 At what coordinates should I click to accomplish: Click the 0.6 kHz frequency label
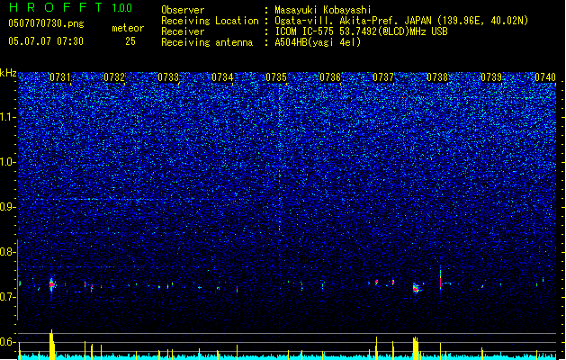(7, 342)
